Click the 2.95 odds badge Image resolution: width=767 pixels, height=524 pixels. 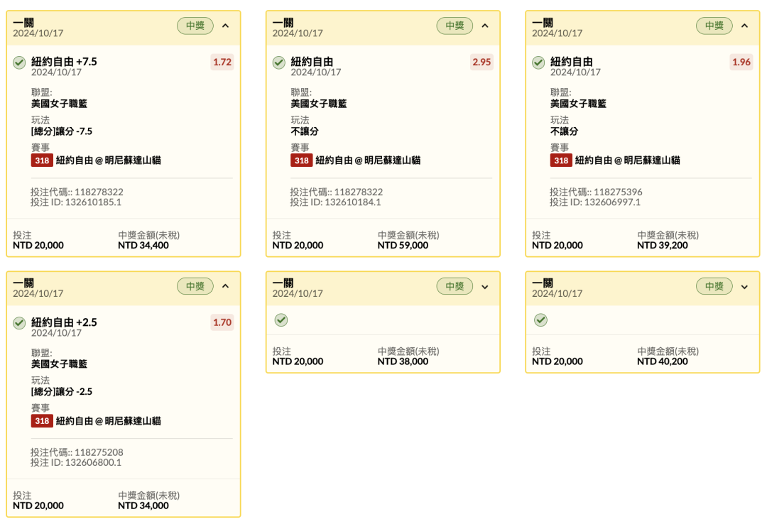[x=482, y=62]
